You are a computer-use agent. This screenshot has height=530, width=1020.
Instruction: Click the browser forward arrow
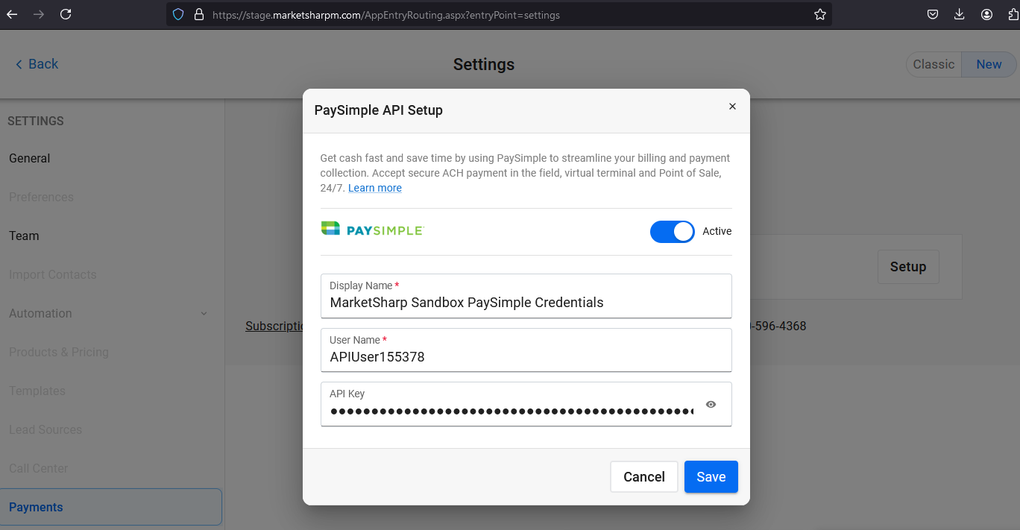click(39, 14)
